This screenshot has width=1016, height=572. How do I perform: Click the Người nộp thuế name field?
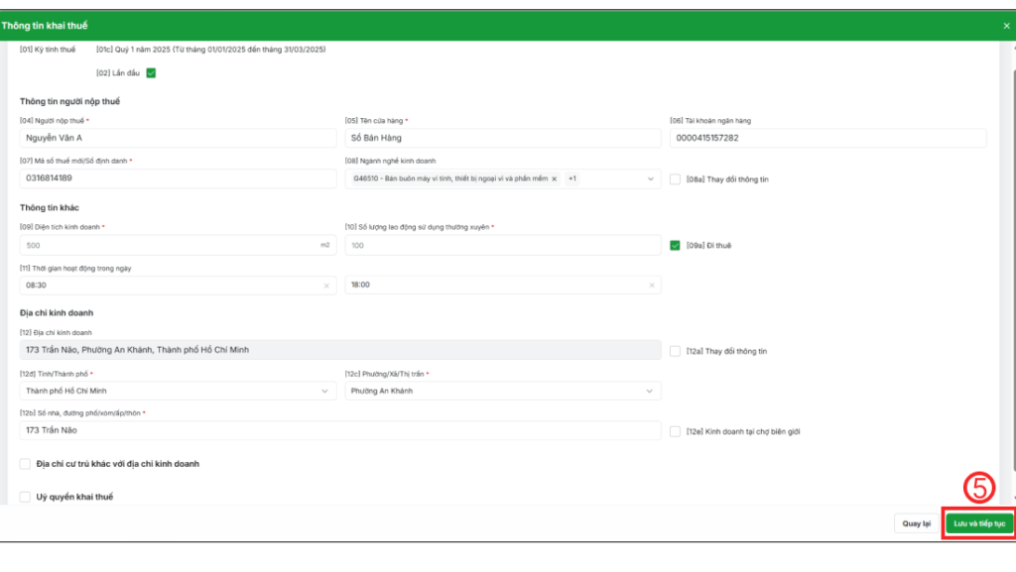(177, 138)
